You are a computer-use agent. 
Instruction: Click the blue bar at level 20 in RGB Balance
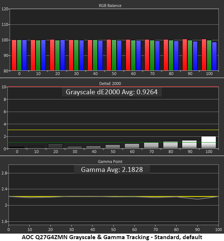tap(63, 55)
